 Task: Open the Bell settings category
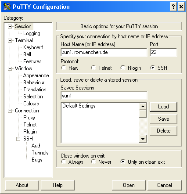pos(27,54)
